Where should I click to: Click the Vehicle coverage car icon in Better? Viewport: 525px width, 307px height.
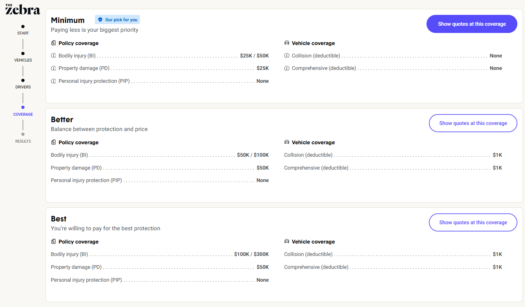(287, 142)
